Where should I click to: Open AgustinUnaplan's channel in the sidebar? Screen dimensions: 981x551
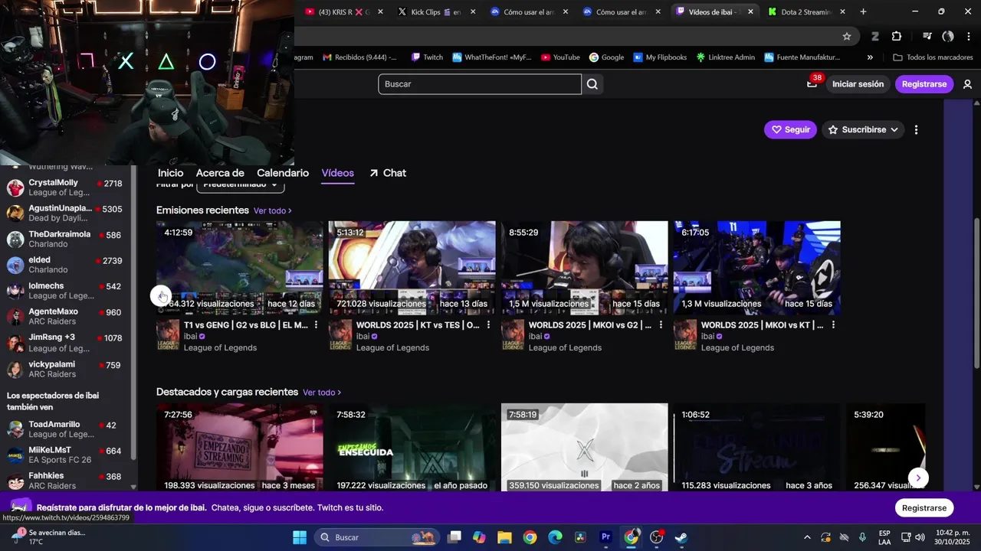pos(65,214)
